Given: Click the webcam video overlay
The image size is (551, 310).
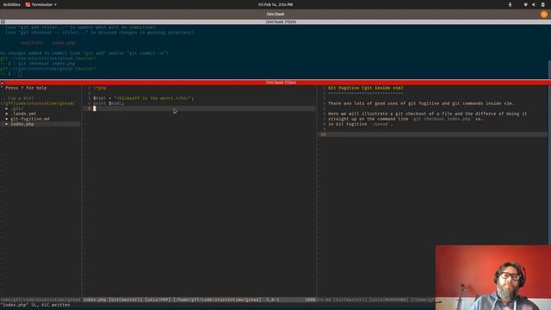Looking at the screenshot, I should pos(493,277).
